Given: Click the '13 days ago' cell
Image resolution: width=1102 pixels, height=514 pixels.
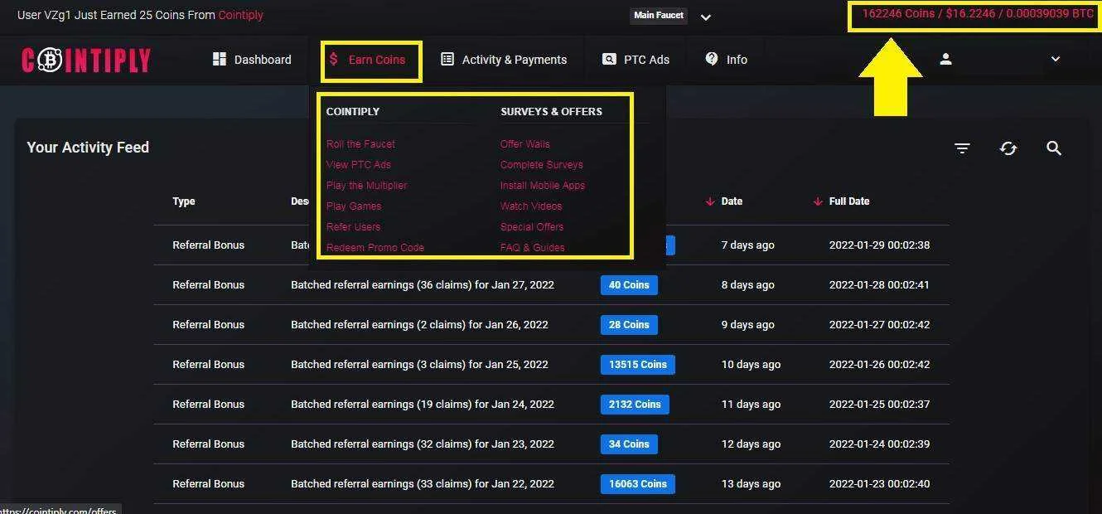Looking at the screenshot, I should tap(751, 484).
